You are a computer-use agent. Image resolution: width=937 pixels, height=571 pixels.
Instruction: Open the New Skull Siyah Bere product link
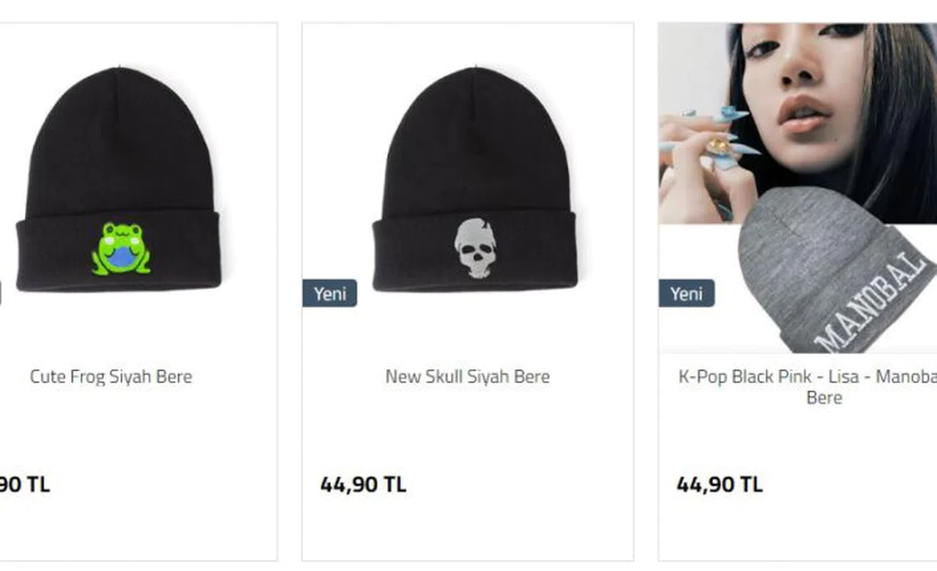click(468, 377)
